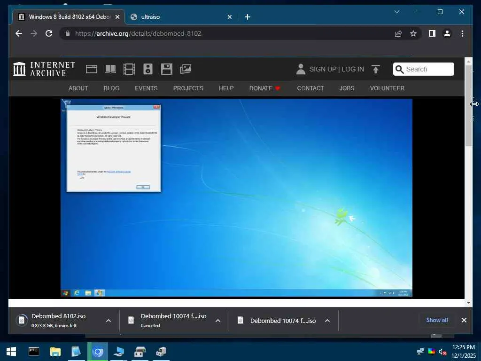Go back to previous page in Chrome
Screen dimensions: 481x361
19,33
